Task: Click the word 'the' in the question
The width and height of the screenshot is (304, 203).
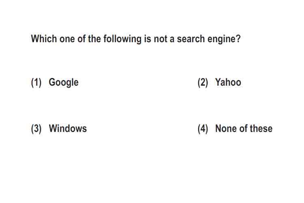Action: (x=94, y=39)
